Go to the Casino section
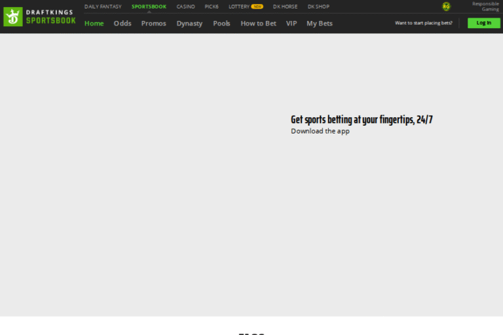Image resolution: width=503 pixels, height=335 pixels. [x=185, y=7]
